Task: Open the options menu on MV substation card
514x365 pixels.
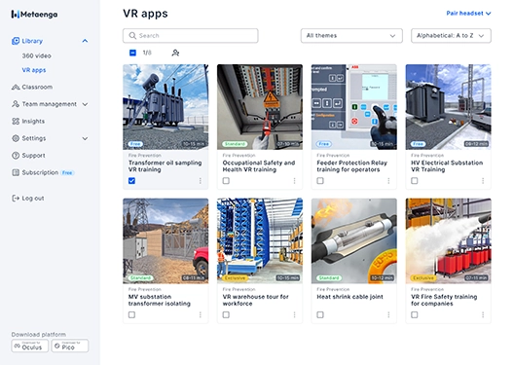Action: [201, 314]
